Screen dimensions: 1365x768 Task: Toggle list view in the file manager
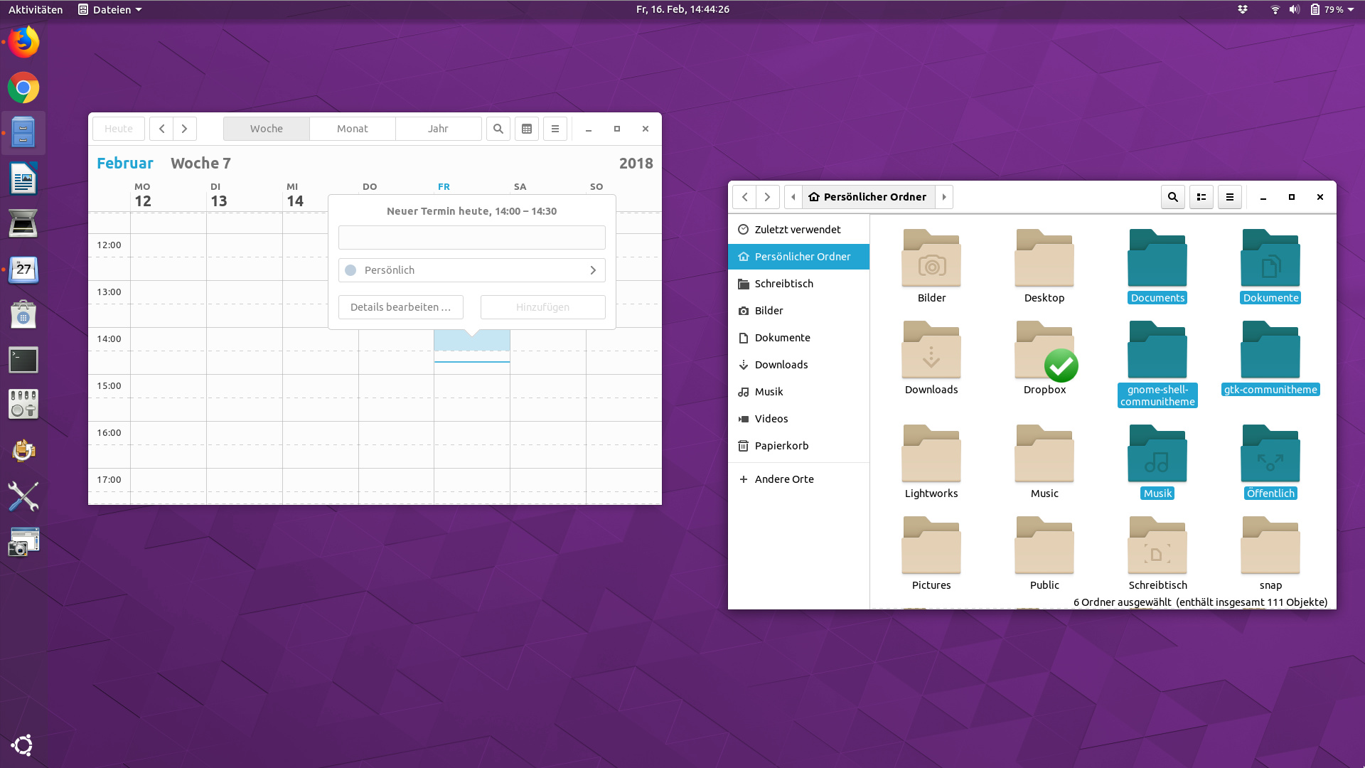click(x=1201, y=197)
